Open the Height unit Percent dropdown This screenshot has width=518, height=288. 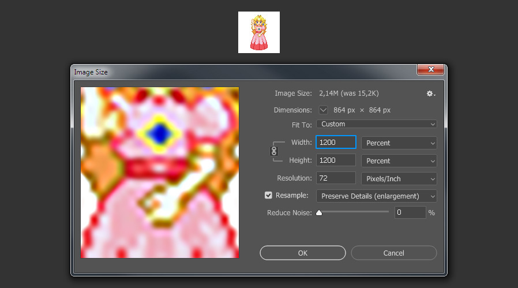399,160
